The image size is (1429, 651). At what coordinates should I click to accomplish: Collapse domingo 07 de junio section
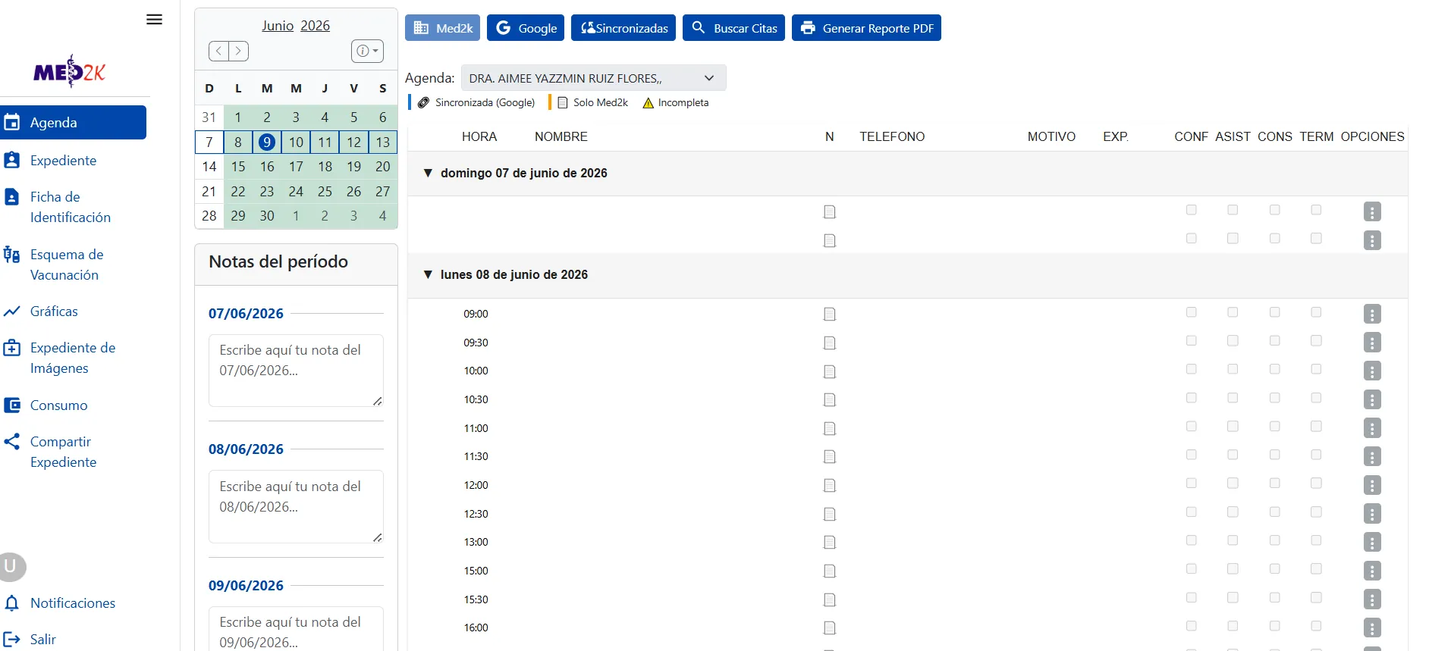coord(428,173)
